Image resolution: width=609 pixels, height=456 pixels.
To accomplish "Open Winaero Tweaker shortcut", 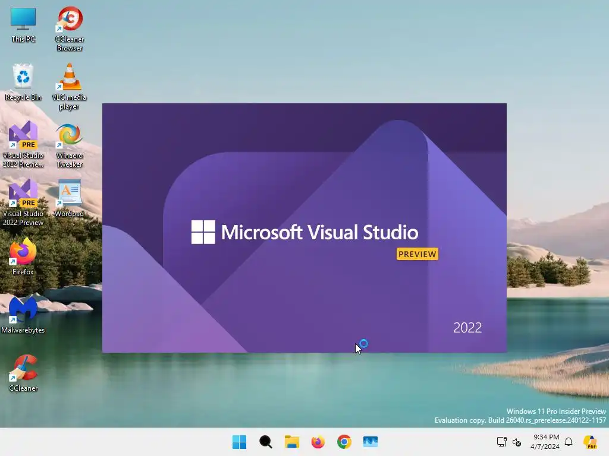I will (70, 145).
